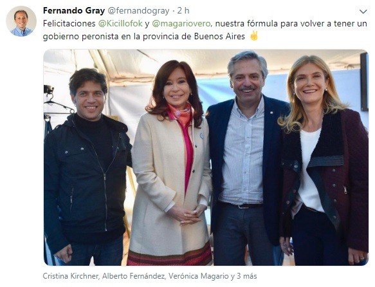Click 'Buenos Aires' in the tweet text
375x287 pixels.
tap(219, 36)
